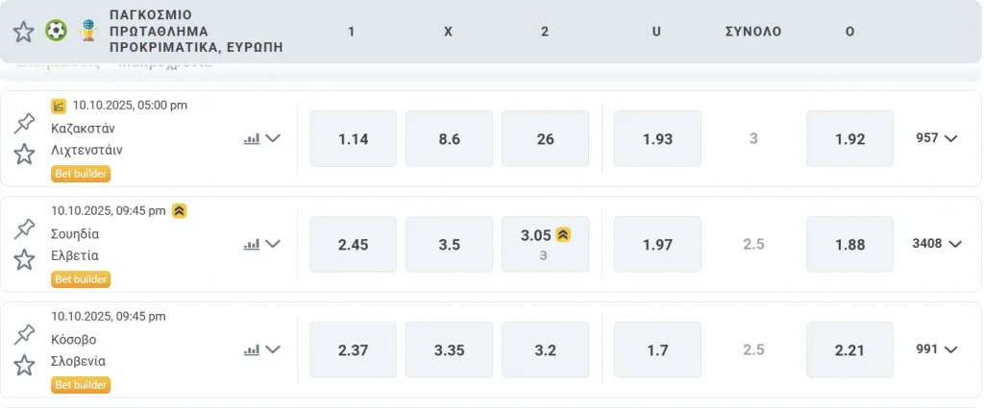Click the star icon in the league header

[x=23, y=32]
